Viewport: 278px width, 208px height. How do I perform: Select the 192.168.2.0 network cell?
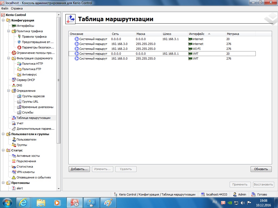point(119,49)
